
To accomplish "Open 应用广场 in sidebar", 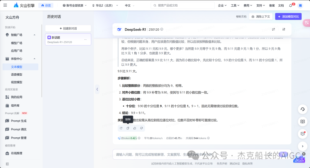I will (17, 50).
